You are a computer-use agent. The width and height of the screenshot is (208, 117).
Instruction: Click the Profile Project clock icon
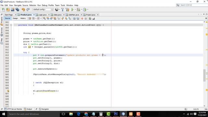click(84, 9)
